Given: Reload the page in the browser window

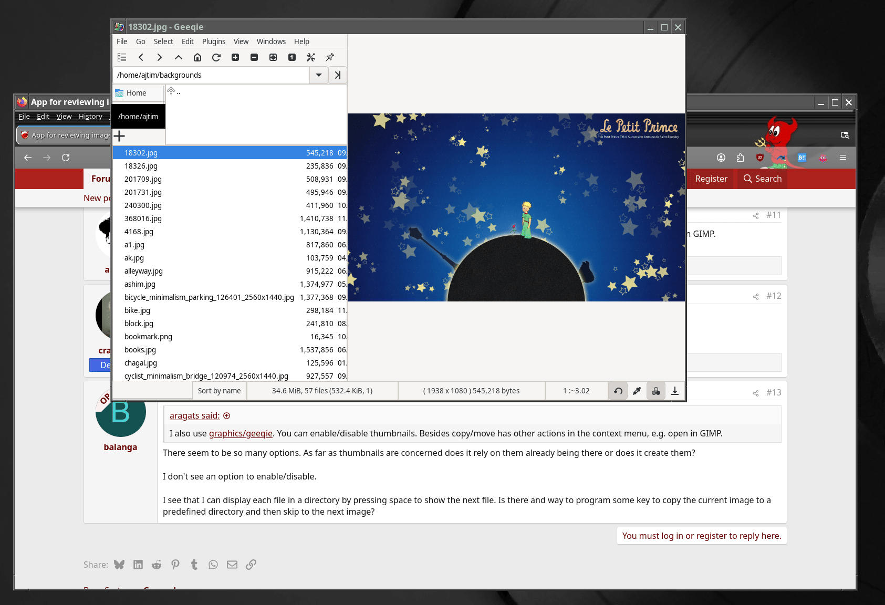Looking at the screenshot, I should pos(66,158).
